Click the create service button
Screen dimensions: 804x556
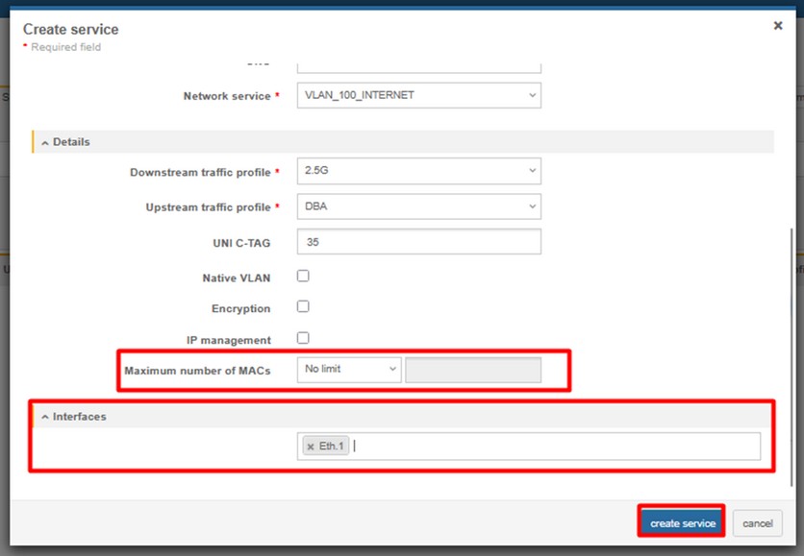click(x=682, y=523)
